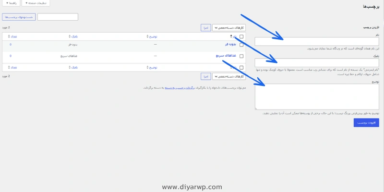Expand the راهنما help tab
384x192 pixels.
coord(11,3)
